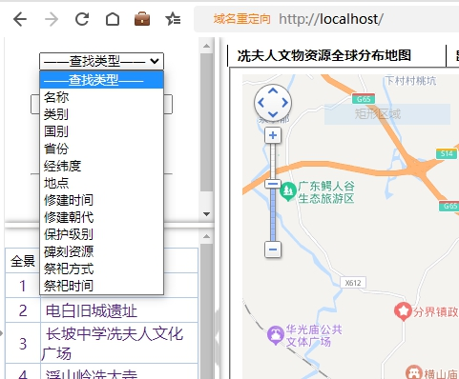459x379 pixels.
Task: Click search panel scrollbar up arrow
Action: tap(206, 46)
